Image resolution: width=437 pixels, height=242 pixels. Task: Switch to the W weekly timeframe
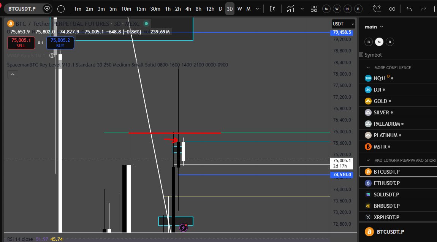point(240,9)
